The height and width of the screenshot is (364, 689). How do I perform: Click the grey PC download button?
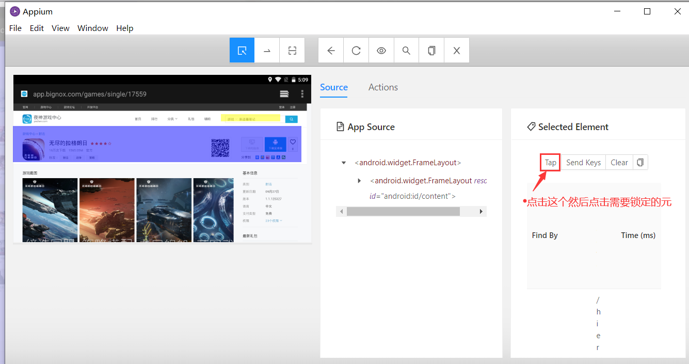tap(252, 145)
